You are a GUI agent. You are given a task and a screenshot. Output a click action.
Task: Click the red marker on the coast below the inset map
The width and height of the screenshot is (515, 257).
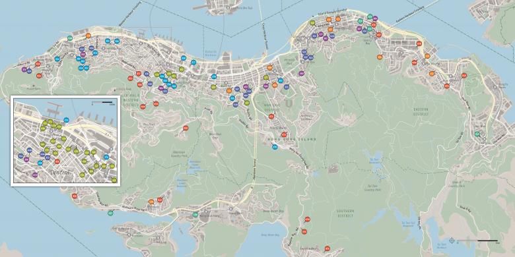pyautogui.click(x=75, y=196)
